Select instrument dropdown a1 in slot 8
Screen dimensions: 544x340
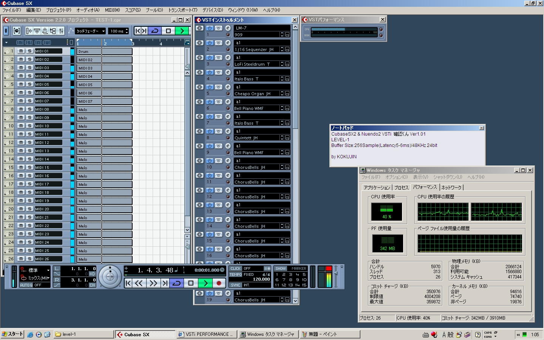click(x=262, y=131)
